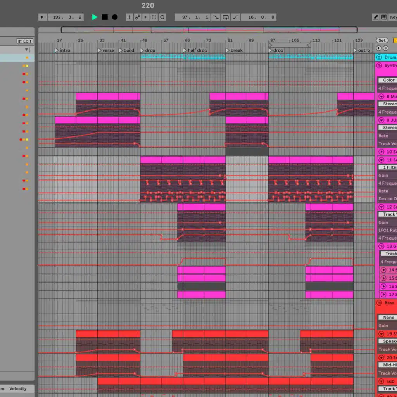The image size is (397, 397).
Task: Collapse track 9 JUP fold arrow
Action: click(381, 120)
